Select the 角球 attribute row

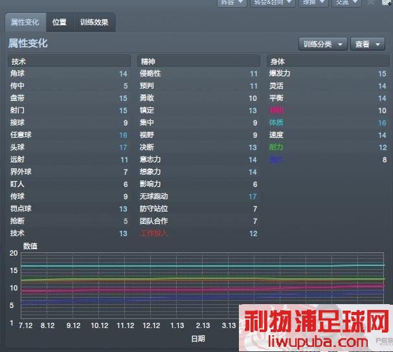coord(69,73)
